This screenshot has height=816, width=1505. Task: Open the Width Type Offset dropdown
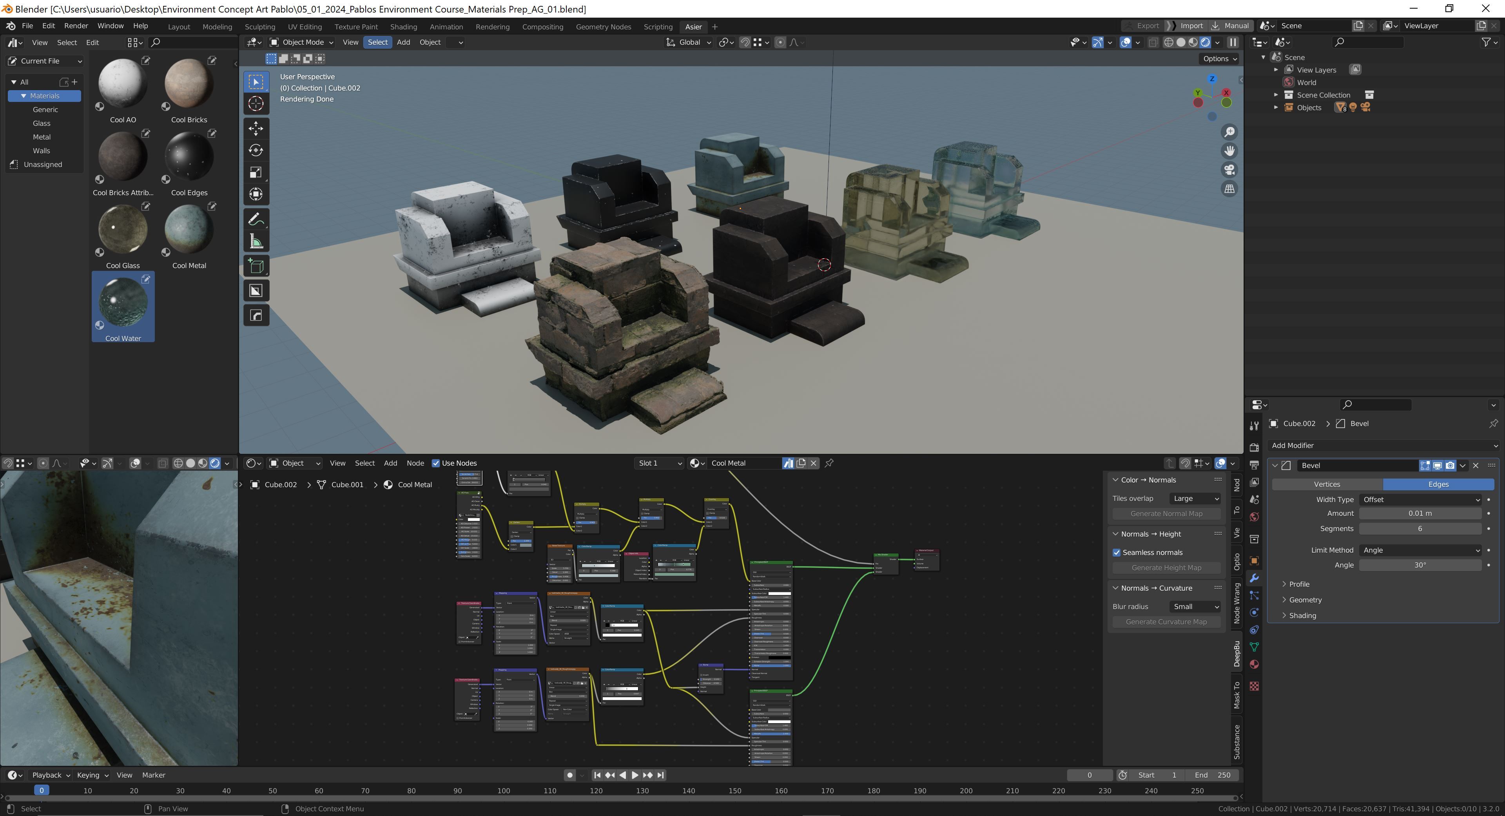(x=1420, y=499)
